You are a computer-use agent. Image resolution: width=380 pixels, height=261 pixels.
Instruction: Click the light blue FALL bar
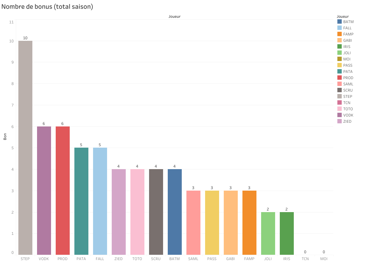pos(100,201)
